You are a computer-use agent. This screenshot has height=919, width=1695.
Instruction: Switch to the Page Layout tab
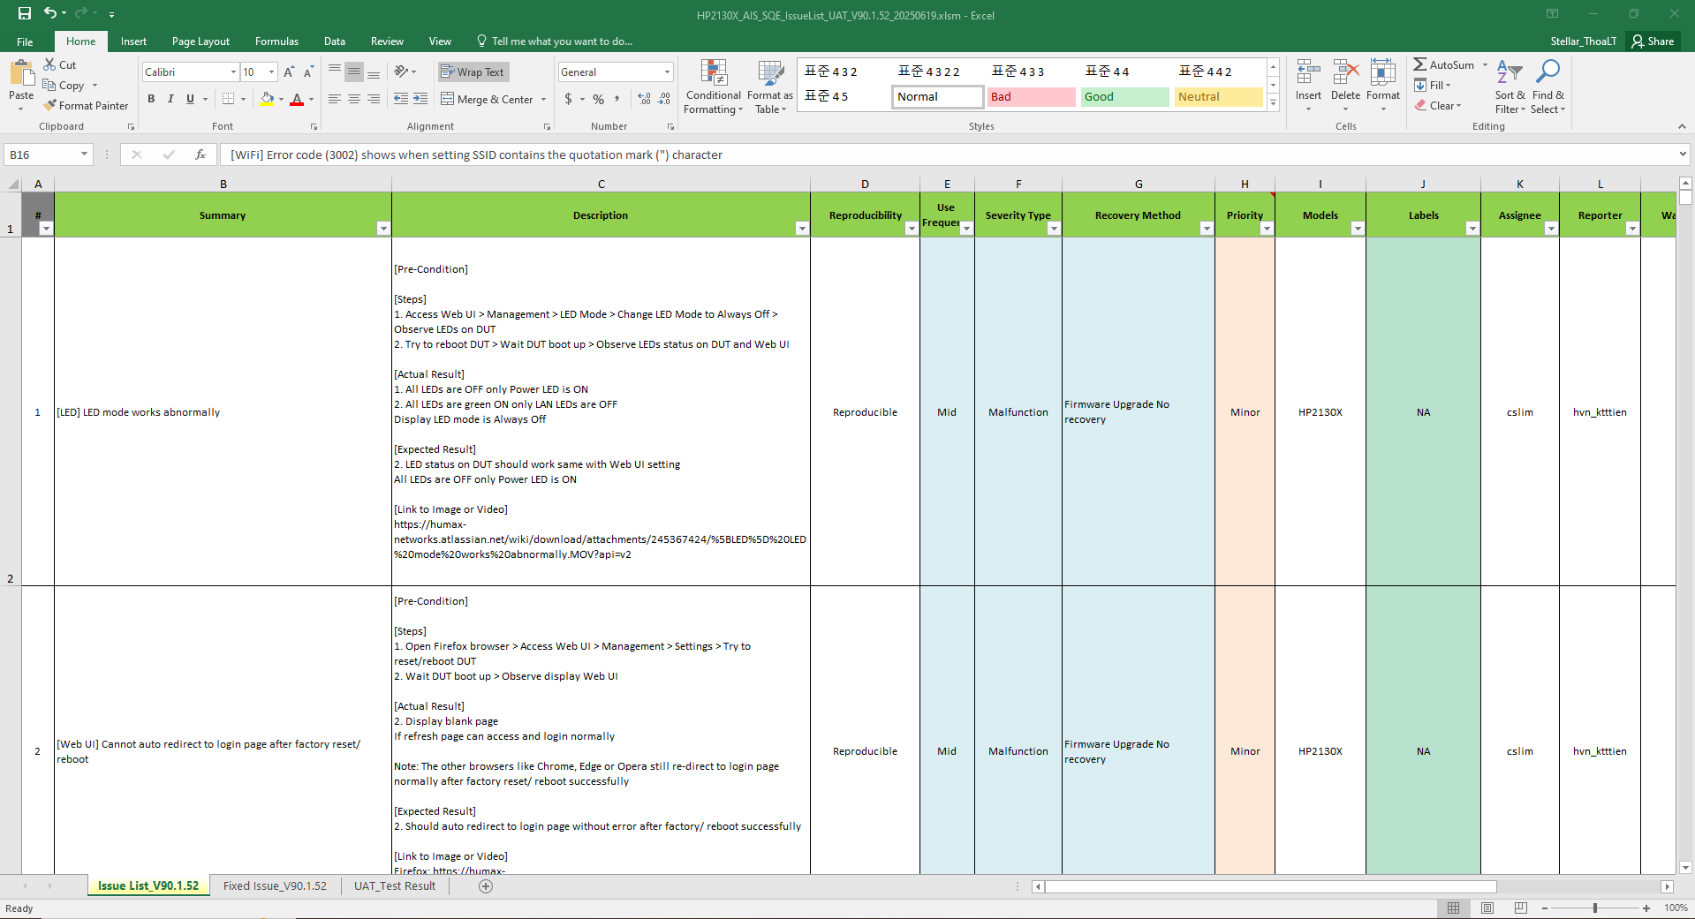(201, 41)
